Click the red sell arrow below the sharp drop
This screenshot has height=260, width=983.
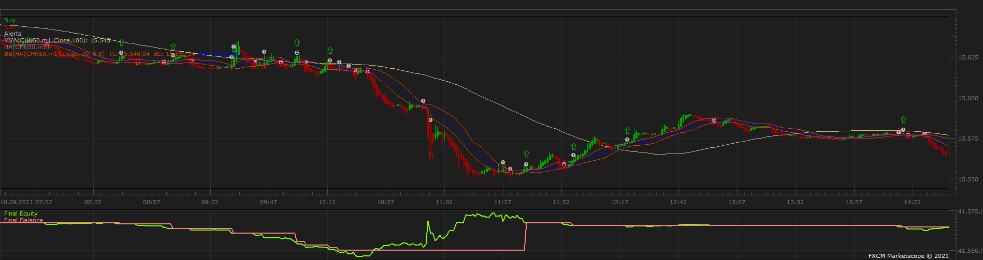[431, 155]
